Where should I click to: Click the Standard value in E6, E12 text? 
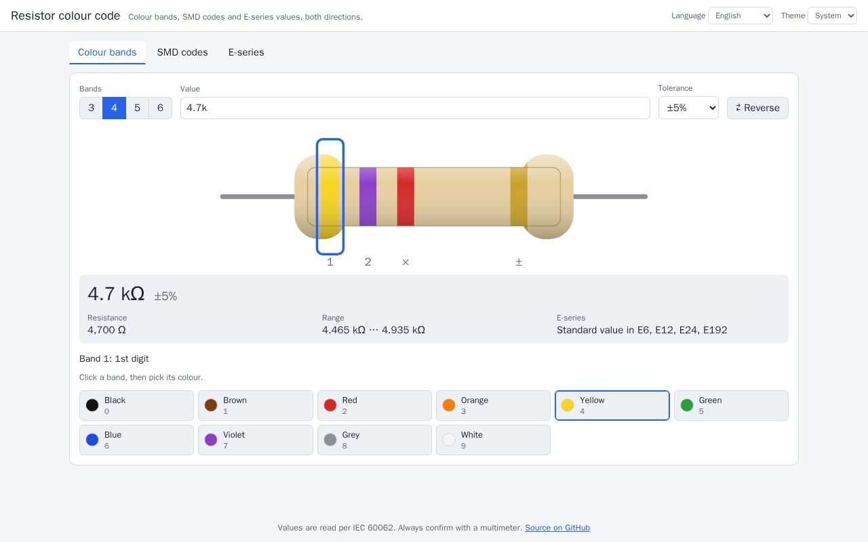642,330
